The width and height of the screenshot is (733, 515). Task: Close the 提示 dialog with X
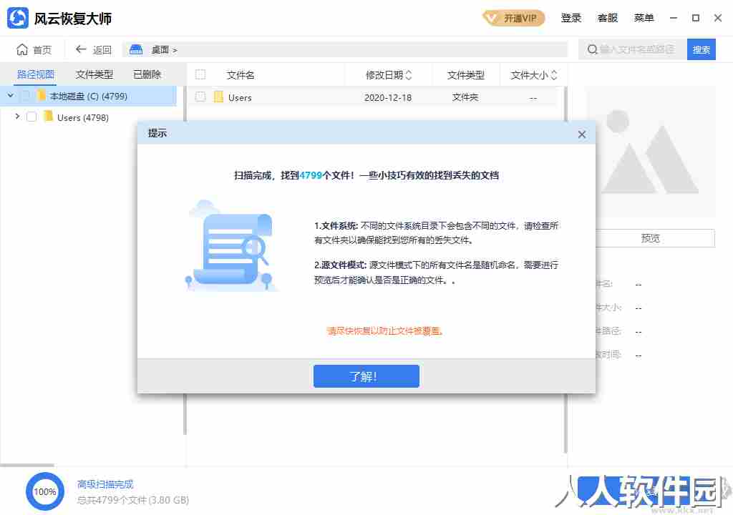[x=581, y=134]
